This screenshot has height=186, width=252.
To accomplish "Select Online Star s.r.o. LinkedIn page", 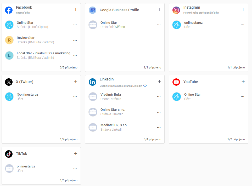I will click(113, 110).
